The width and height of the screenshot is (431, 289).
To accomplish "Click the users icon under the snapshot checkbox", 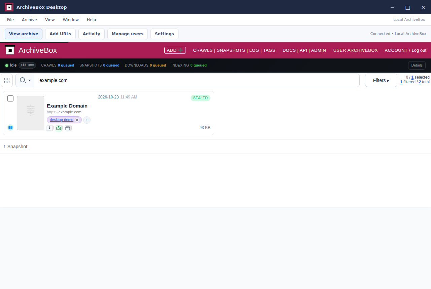I will pyautogui.click(x=10, y=127).
